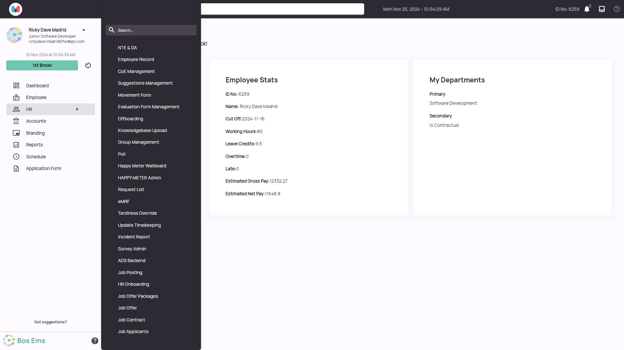Expand the HR submenu arrow
624x350 pixels.
coord(77,109)
